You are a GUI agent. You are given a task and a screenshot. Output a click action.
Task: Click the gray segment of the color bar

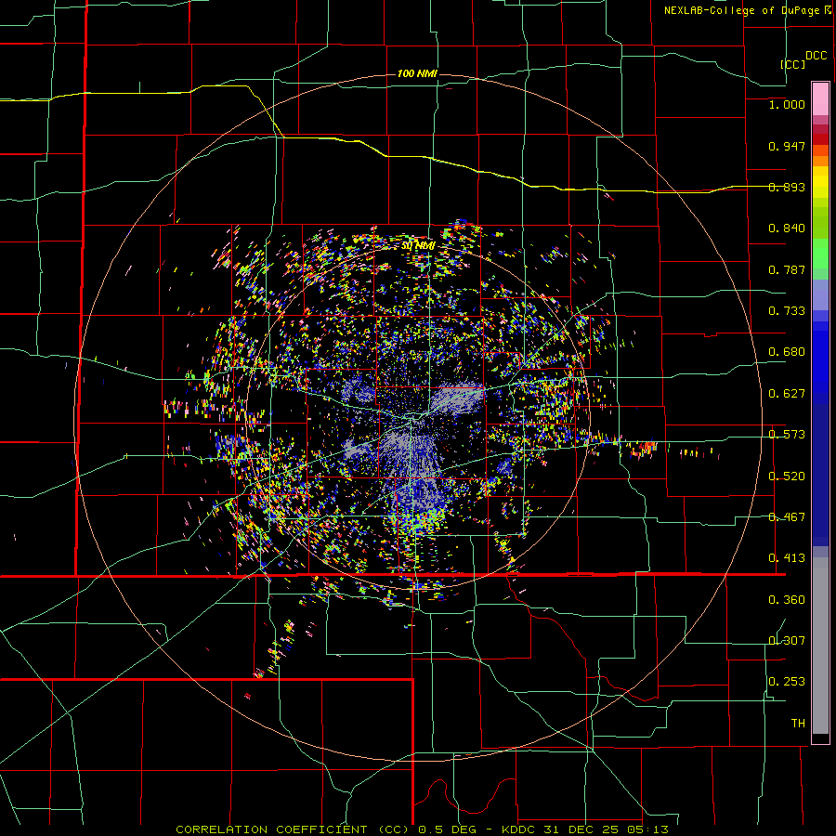pos(820,646)
